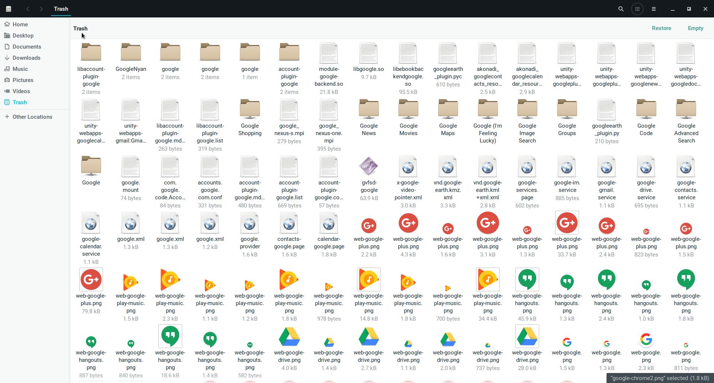Click the search magnifier icon in header
This screenshot has height=383, width=714.
621,9
